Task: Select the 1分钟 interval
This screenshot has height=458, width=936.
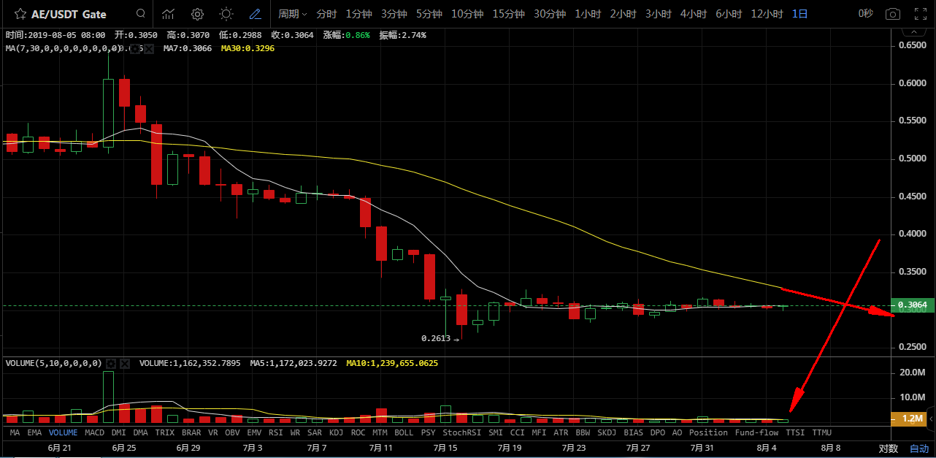Action: coord(358,14)
